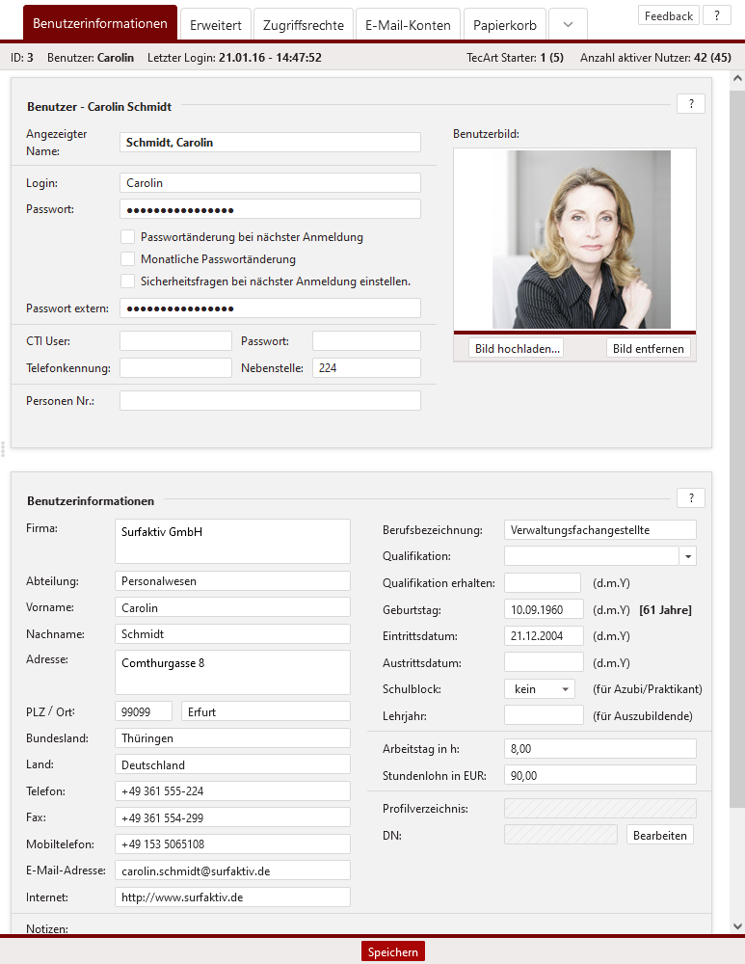Expand the additional tabs chevron
Image resolution: width=745 pixels, height=964 pixels.
tap(568, 24)
